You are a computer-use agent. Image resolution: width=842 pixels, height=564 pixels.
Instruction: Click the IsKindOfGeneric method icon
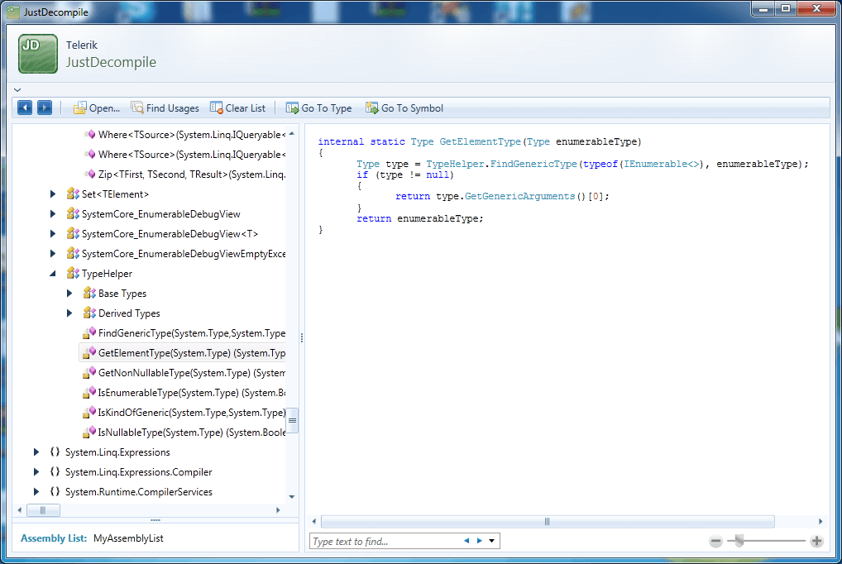tap(89, 413)
